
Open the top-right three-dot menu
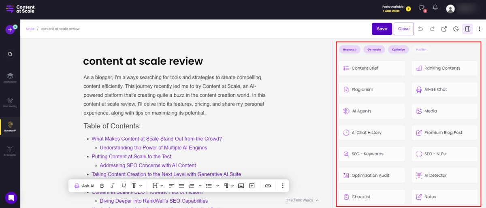(480, 29)
